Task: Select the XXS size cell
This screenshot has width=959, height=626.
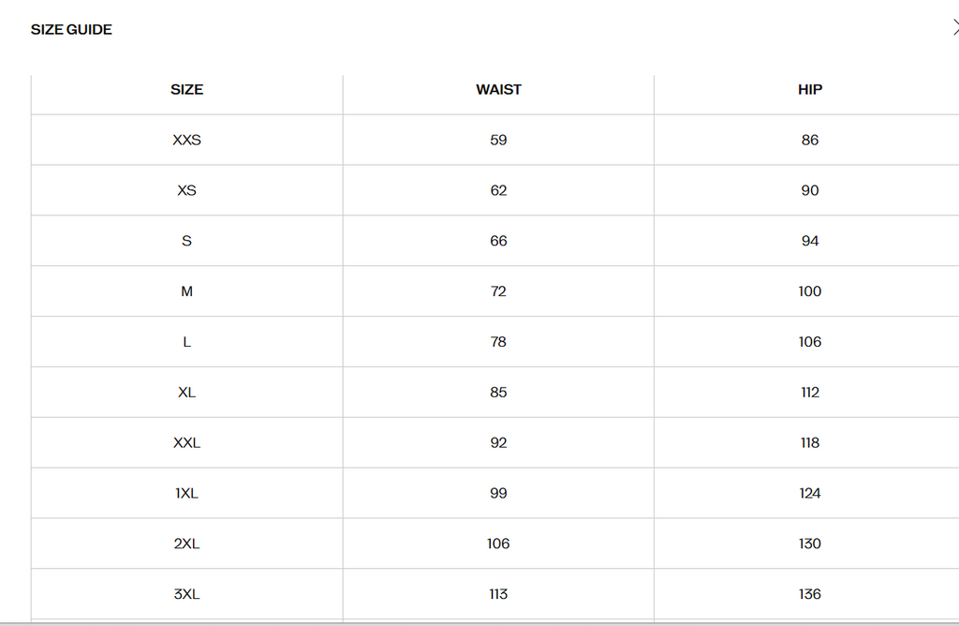Action: 186,141
